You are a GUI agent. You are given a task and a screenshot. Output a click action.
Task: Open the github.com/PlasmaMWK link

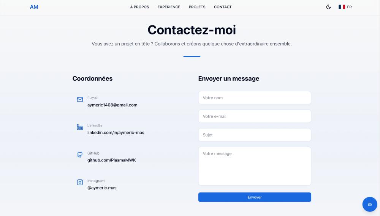click(111, 160)
